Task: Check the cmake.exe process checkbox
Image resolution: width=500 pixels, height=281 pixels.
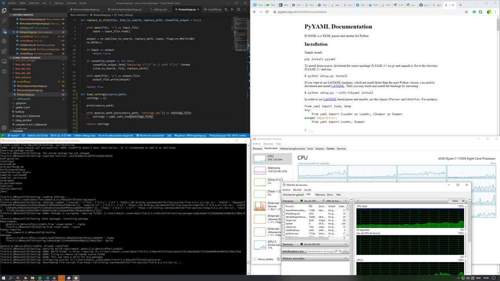Action: click(x=284, y=227)
